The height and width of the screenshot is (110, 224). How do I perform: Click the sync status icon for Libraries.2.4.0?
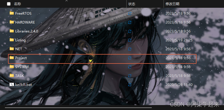(x=130, y=31)
